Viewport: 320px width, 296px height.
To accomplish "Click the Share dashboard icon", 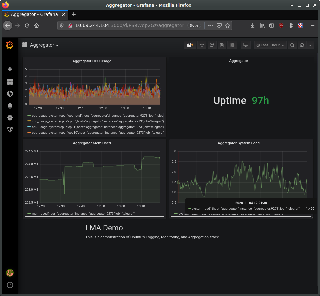I will click(212, 45).
